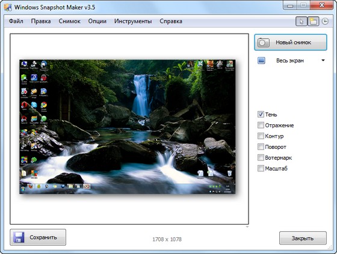Enable the Контур outline checkbox
This screenshot has width=337, height=254.
click(x=261, y=136)
